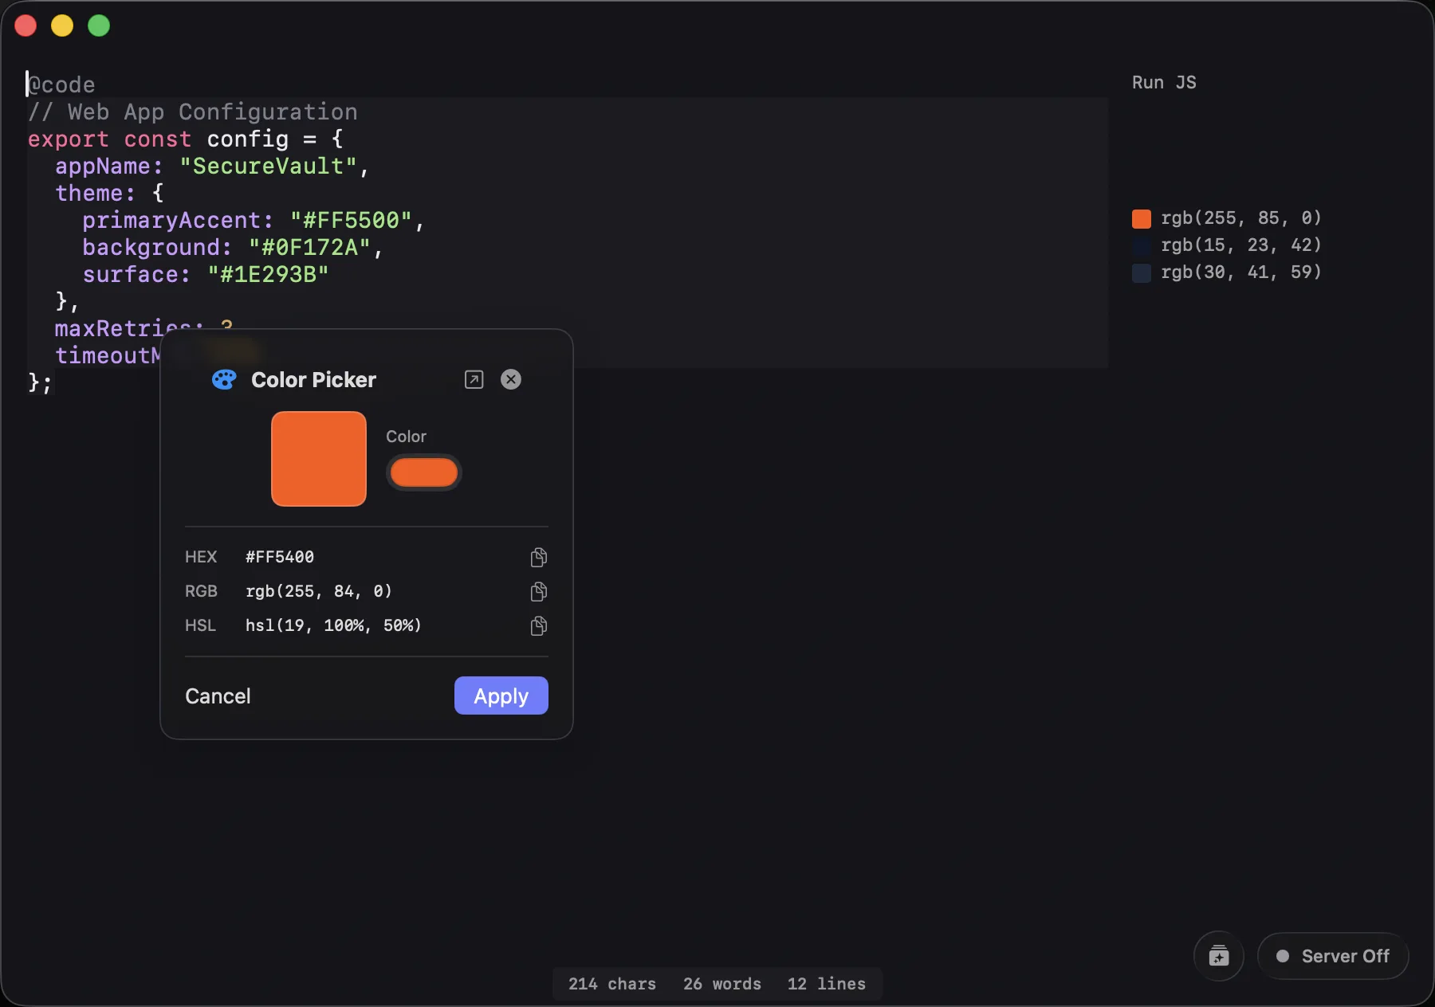Cancel the color picker dialog
Image resolution: width=1435 pixels, height=1007 pixels.
(x=218, y=696)
